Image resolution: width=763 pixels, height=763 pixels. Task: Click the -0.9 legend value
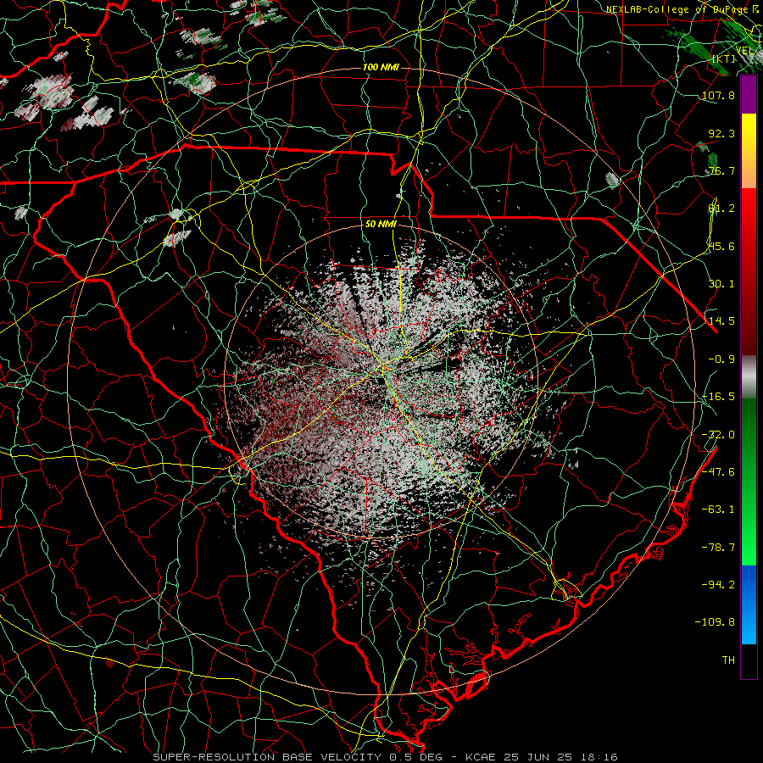(x=721, y=359)
